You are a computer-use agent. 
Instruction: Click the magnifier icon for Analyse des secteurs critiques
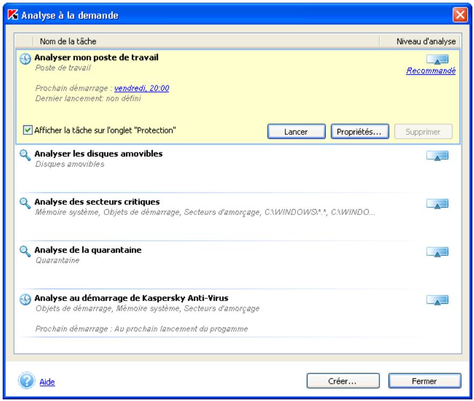(25, 203)
